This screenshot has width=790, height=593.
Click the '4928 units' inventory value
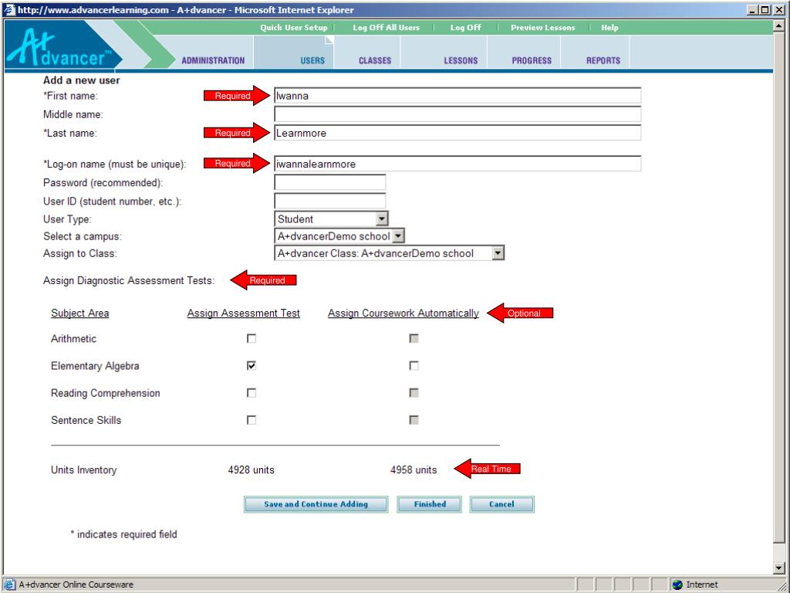coord(251,470)
